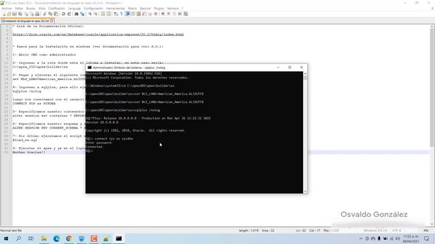This screenshot has height=244, width=435.
Task: Open the Lenguaje menu
Action: click(74, 8)
